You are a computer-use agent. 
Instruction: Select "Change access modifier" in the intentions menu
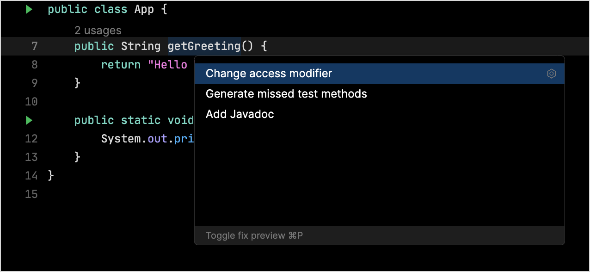[268, 73]
